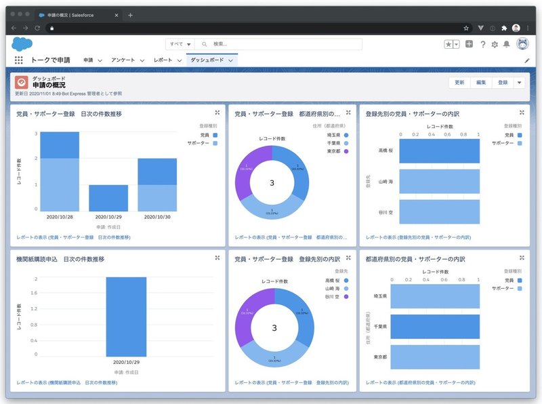Open report link for 党員・サポーター登録 日次の件数推移
542x404 pixels.
73,237
